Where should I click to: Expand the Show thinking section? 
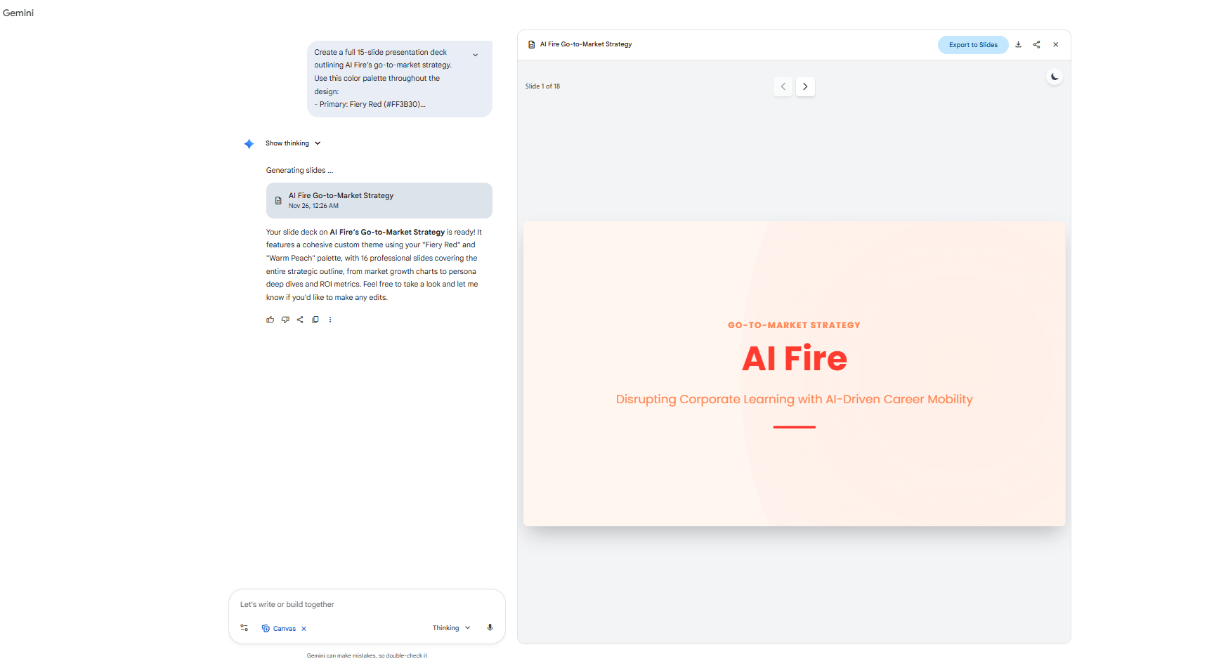[x=293, y=143]
